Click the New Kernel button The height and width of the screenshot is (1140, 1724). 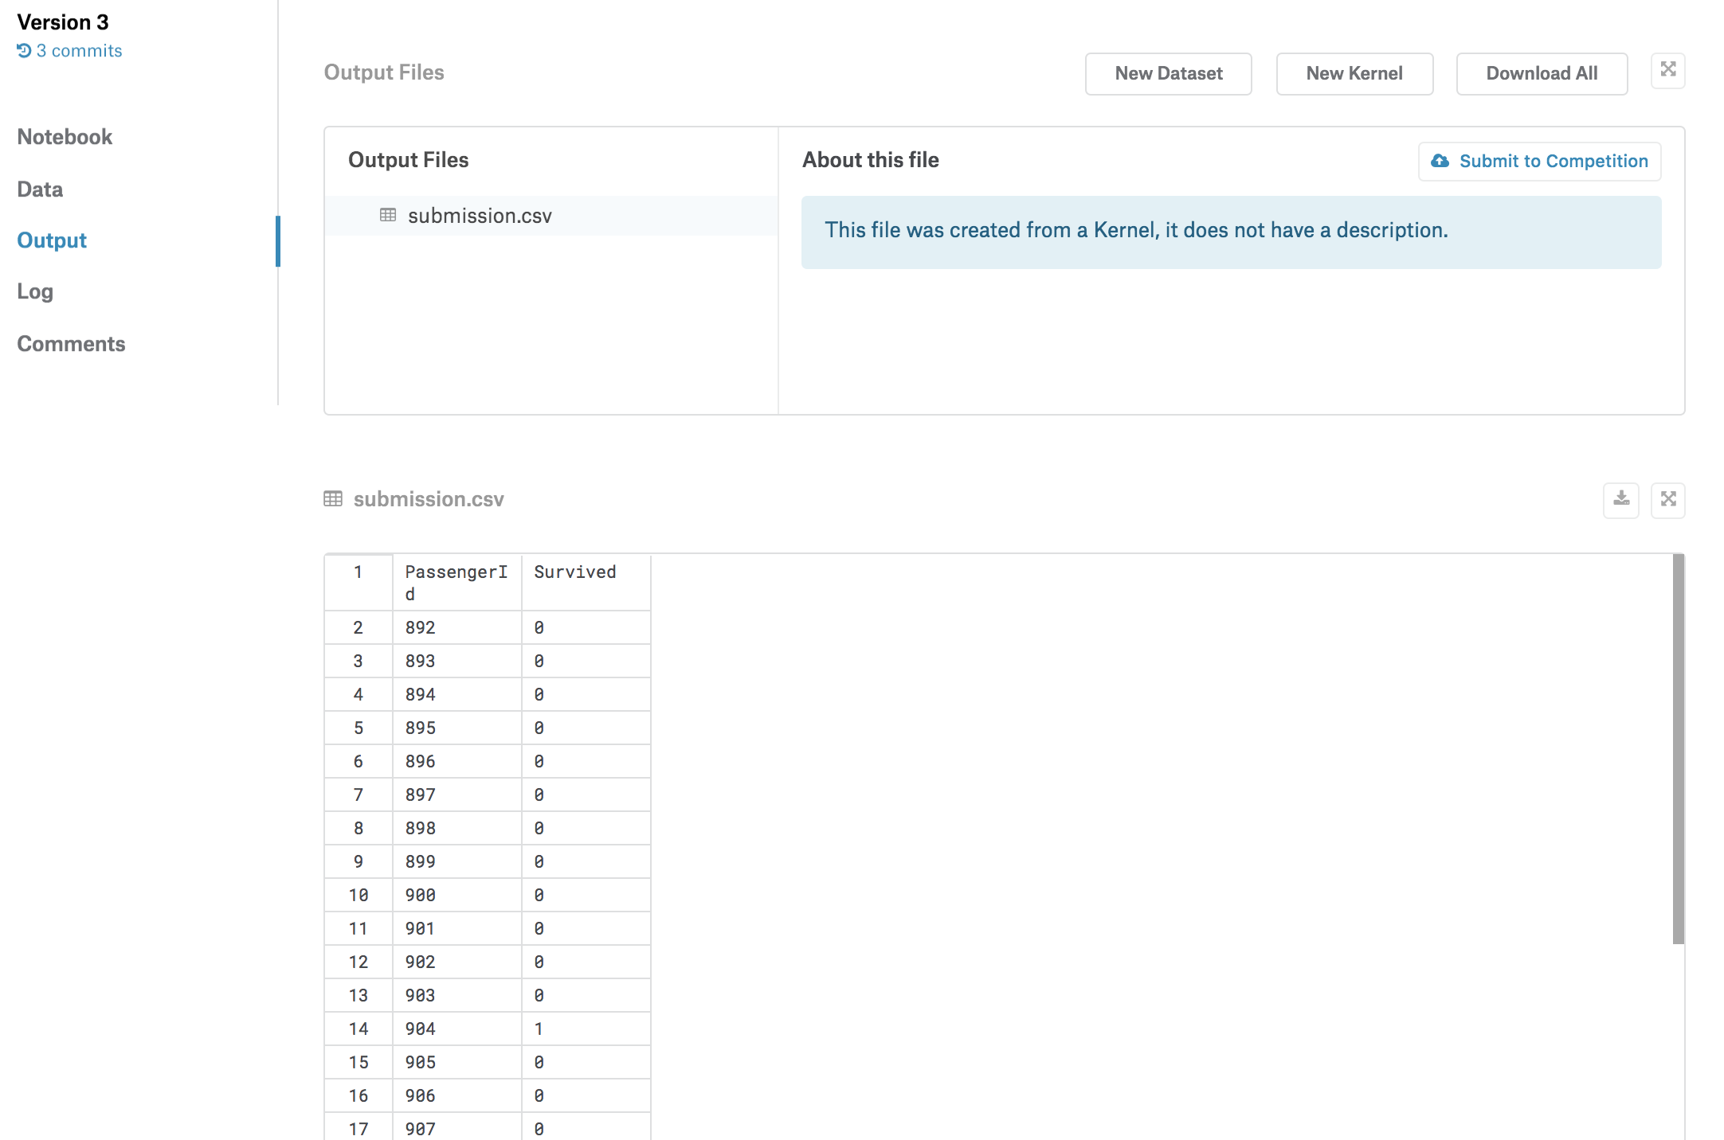[x=1354, y=73]
